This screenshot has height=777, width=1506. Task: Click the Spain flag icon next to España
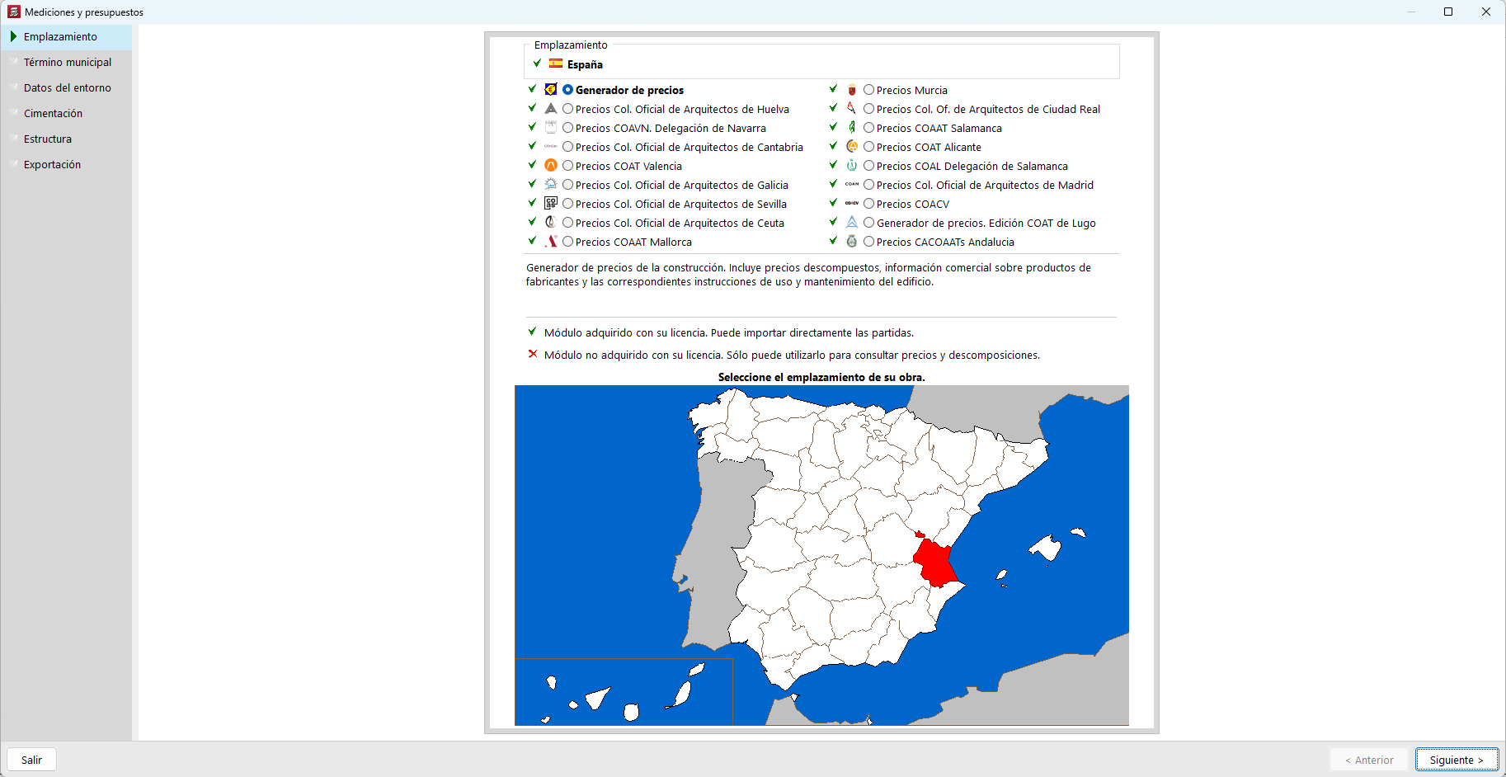(x=556, y=64)
